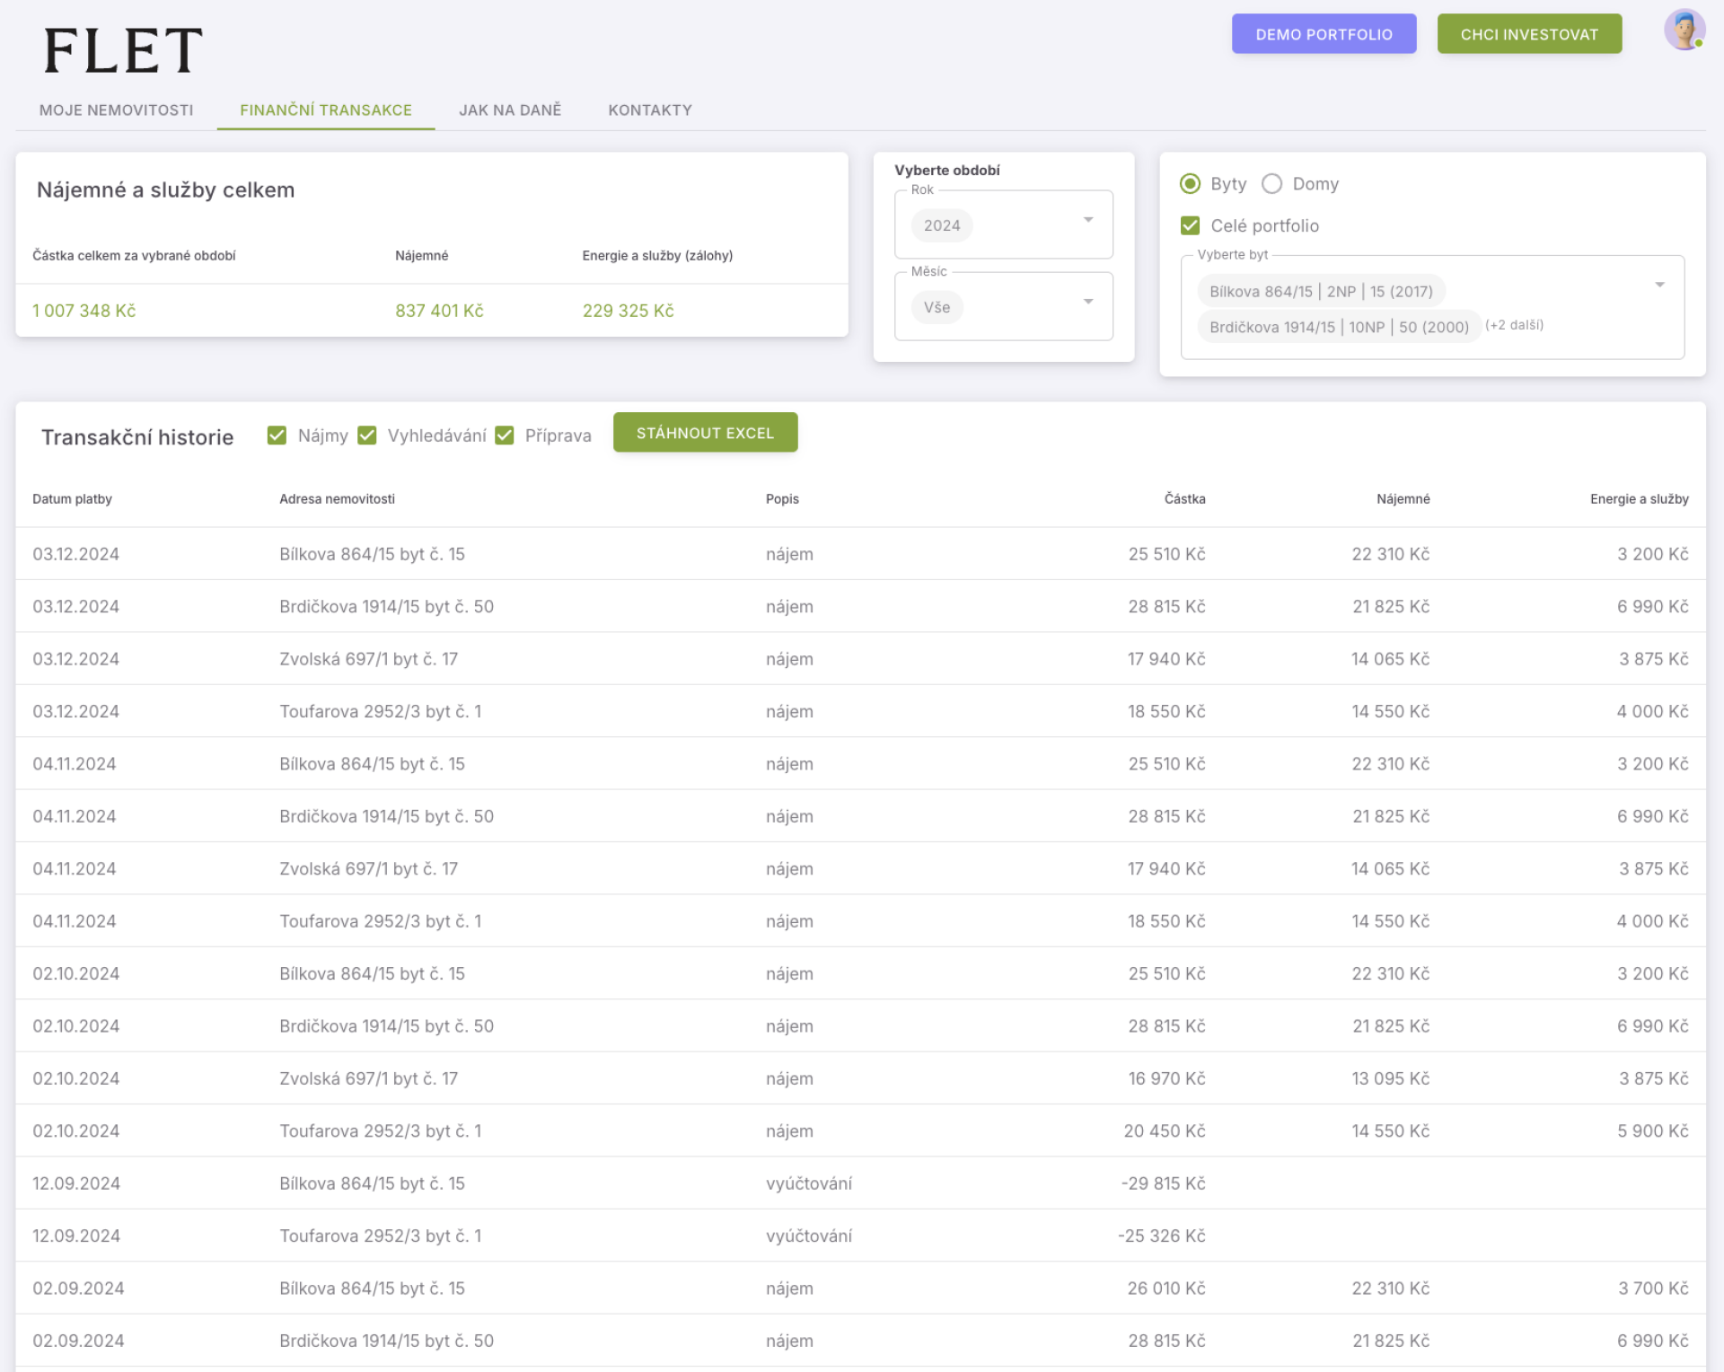
Task: Download Excel with Stáhnout Excel button
Action: tap(704, 433)
